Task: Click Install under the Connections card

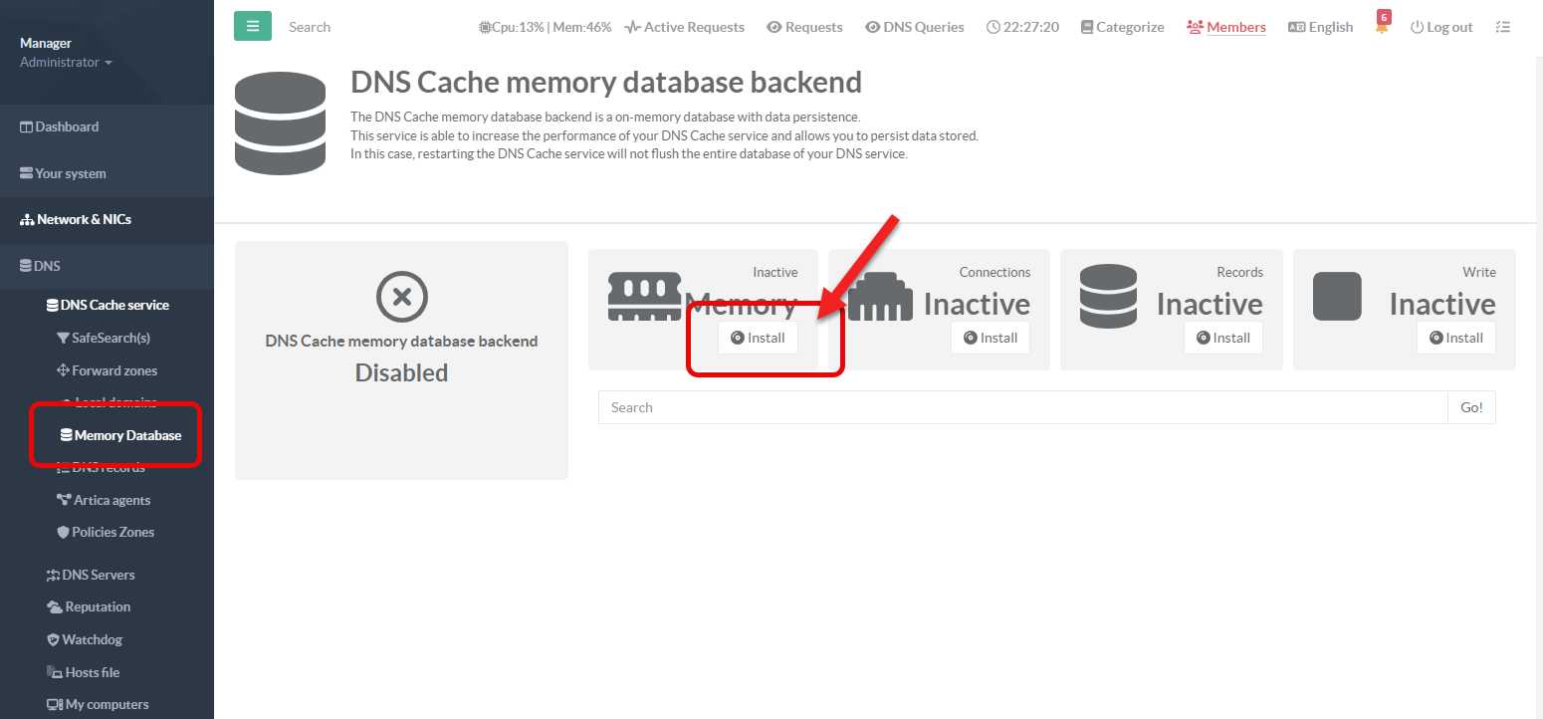Action: (991, 338)
